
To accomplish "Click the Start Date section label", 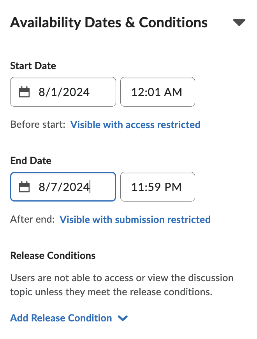I will [33, 66].
